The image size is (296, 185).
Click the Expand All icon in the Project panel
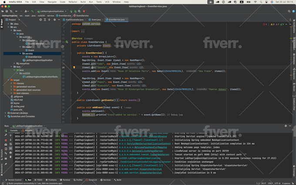tap(45, 20)
